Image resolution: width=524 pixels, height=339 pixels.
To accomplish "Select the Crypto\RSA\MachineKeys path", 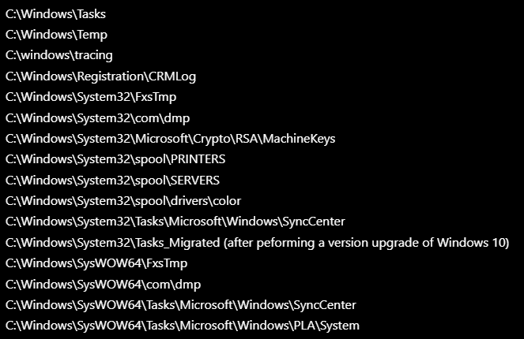I will tap(171, 139).
